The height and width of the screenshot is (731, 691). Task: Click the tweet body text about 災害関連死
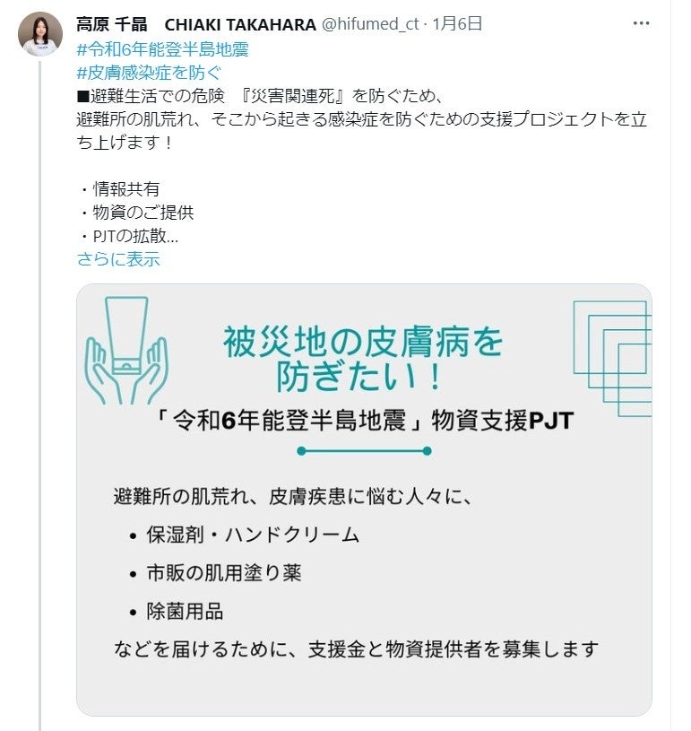361,119
